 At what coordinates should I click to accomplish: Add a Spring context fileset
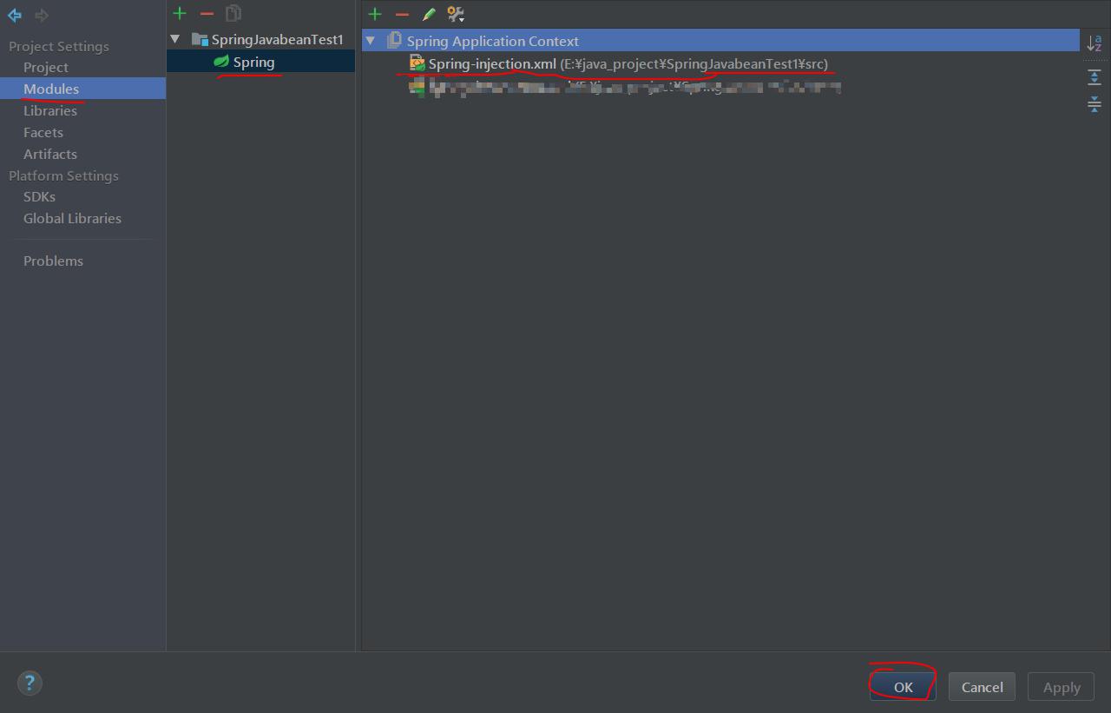(375, 14)
